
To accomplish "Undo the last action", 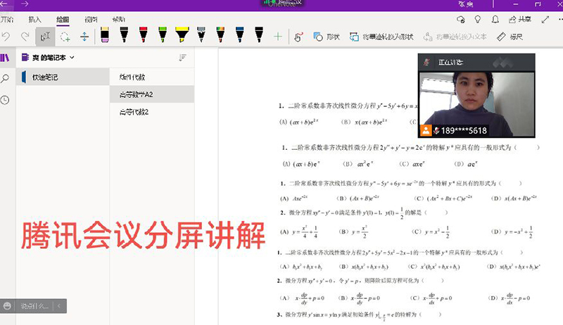I will 6,37.
